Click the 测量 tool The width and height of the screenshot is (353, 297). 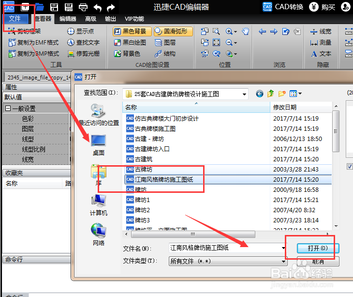tap(321, 43)
